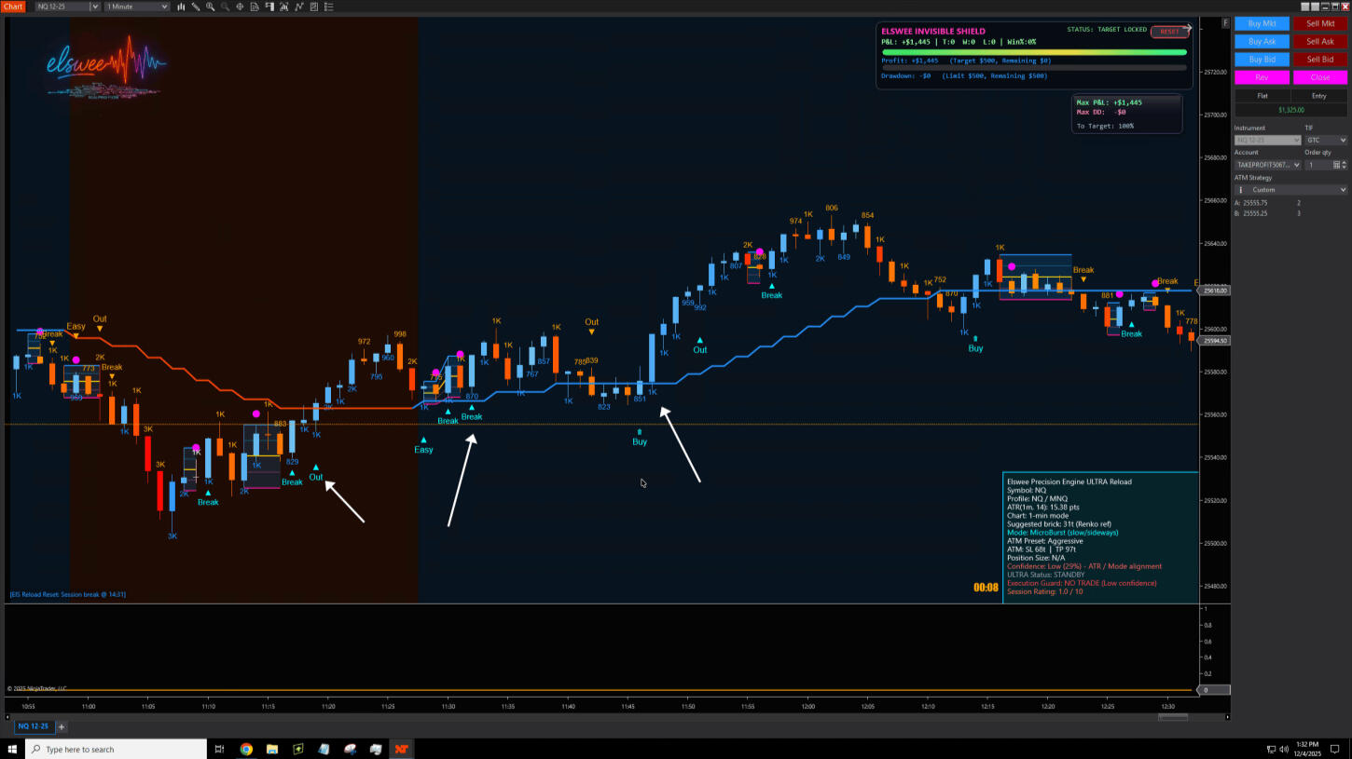Open the chart Properties list icon
The height and width of the screenshot is (759, 1352).
point(330,7)
